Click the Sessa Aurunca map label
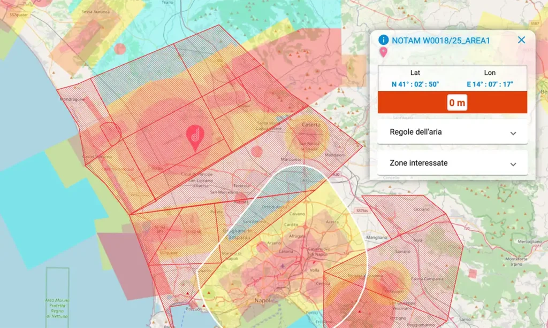This screenshot has height=328, width=548. click(x=95, y=12)
